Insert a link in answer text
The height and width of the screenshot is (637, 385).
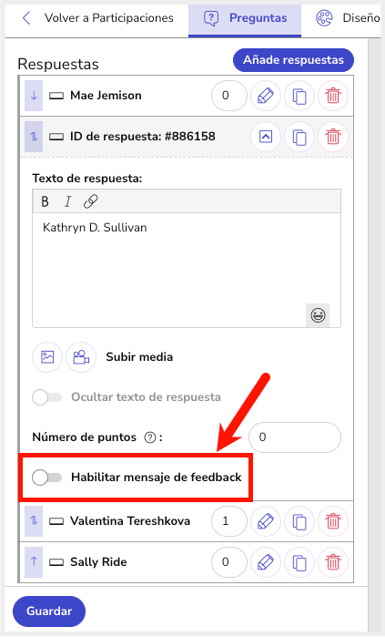click(90, 201)
